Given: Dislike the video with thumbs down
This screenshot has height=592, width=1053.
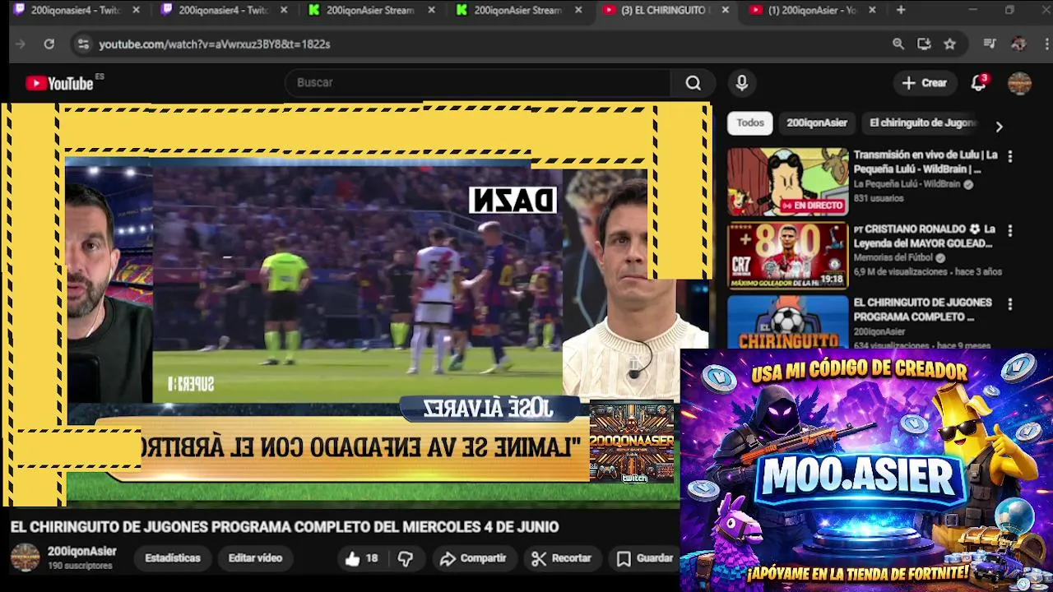Looking at the screenshot, I should click(406, 558).
